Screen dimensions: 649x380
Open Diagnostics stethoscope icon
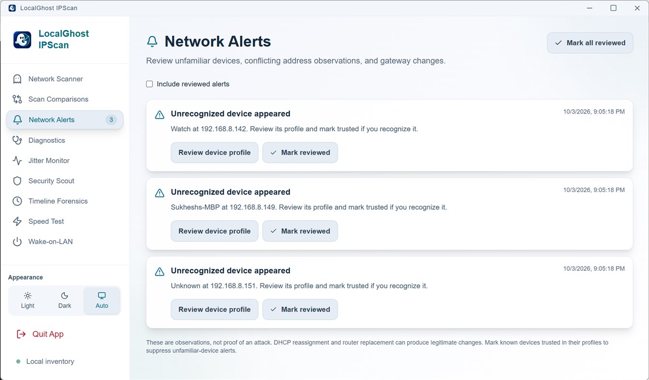click(17, 140)
